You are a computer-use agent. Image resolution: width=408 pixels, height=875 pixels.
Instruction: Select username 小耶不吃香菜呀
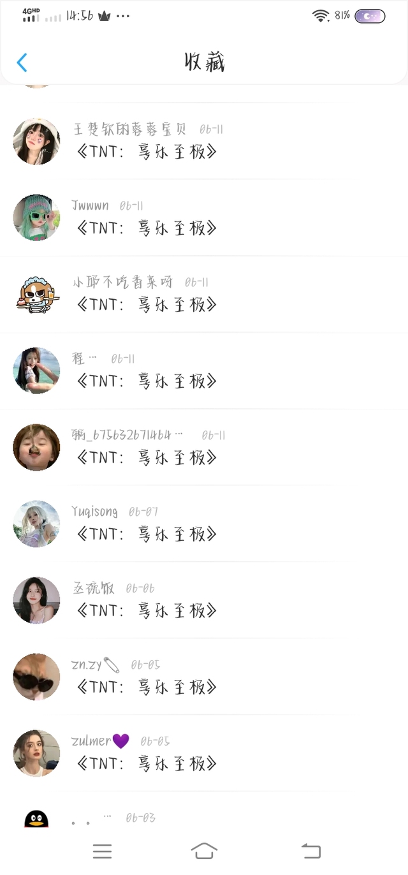(x=122, y=282)
